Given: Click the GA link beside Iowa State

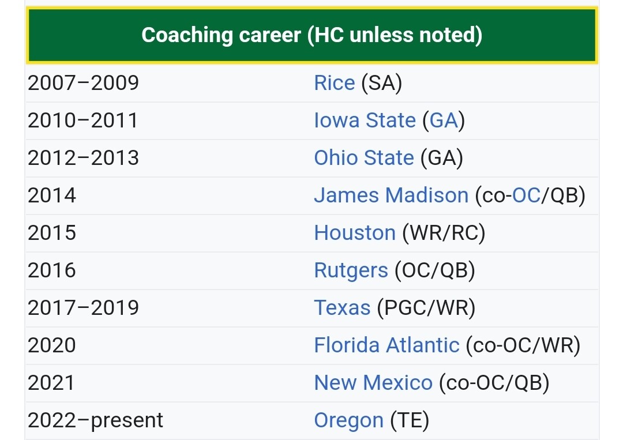Looking at the screenshot, I should 444,121.
